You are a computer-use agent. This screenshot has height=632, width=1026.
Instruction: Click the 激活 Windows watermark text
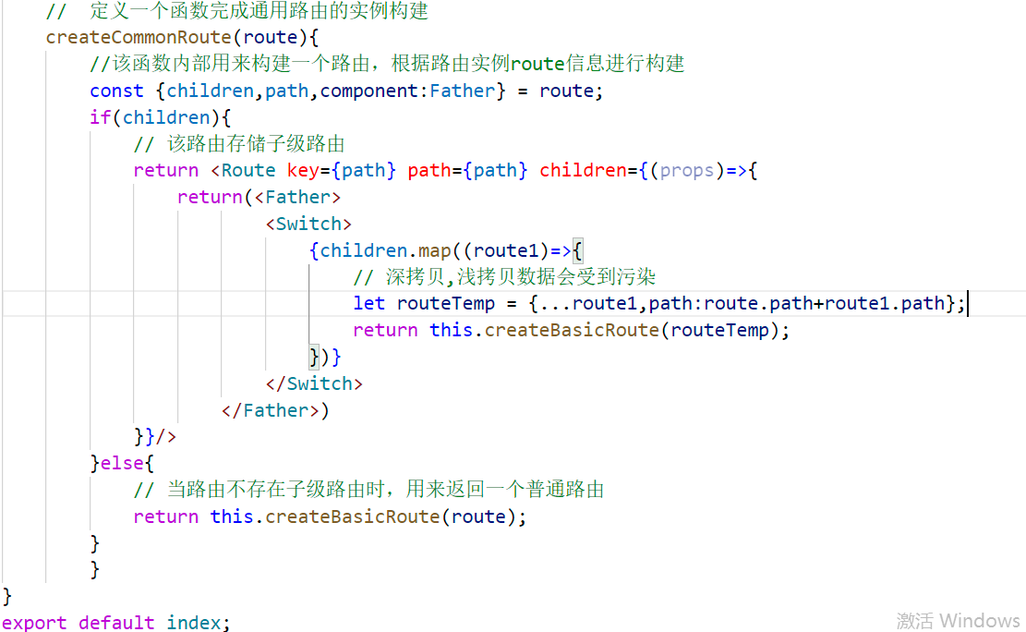pos(958,620)
